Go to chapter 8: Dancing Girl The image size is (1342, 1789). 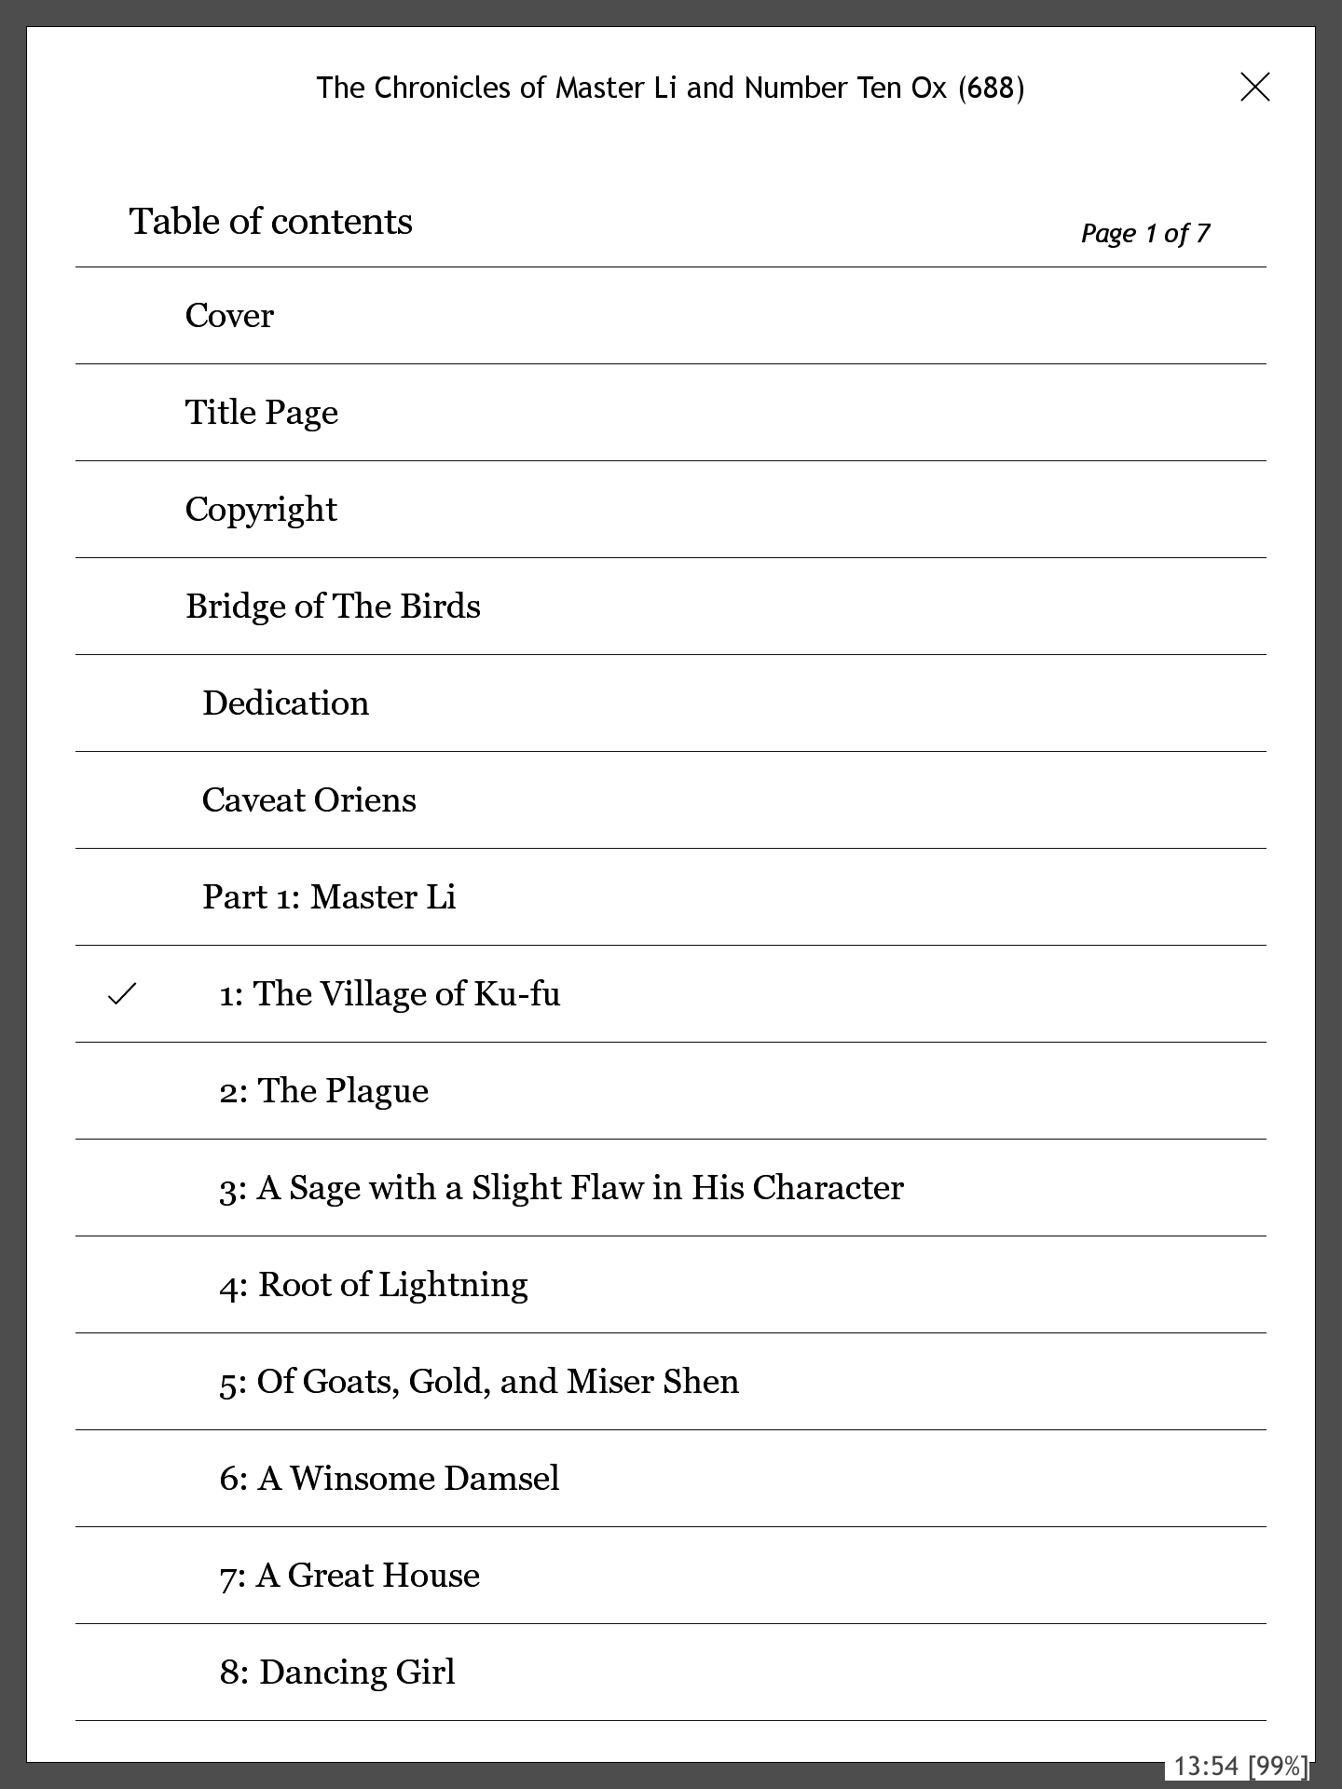point(337,1673)
